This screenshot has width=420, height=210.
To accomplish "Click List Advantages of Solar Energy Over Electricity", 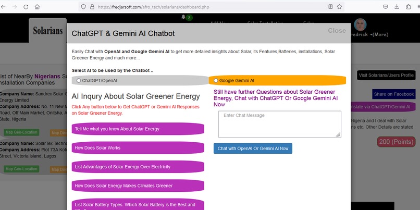I will pyautogui.click(x=138, y=167).
